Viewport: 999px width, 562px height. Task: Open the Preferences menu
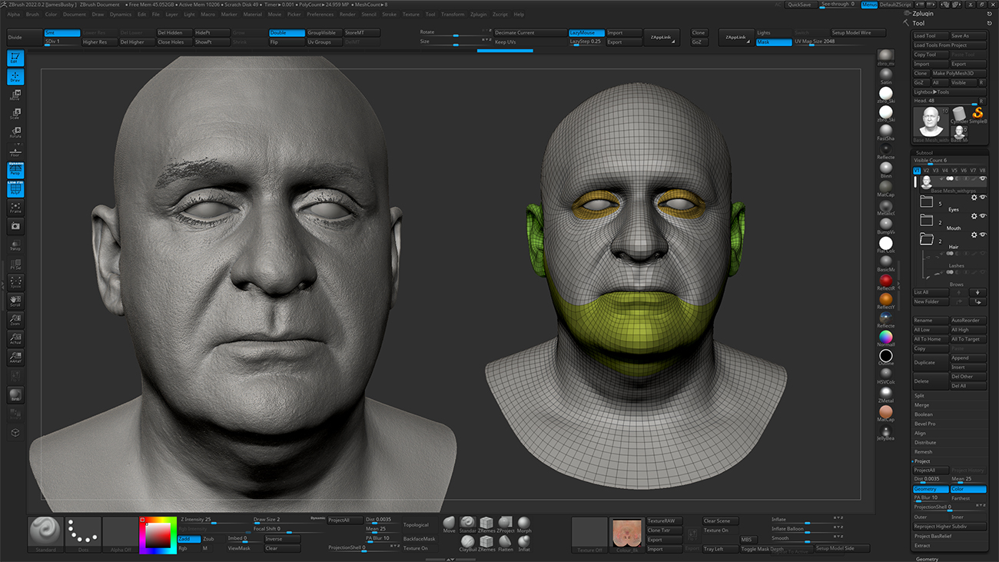[320, 14]
